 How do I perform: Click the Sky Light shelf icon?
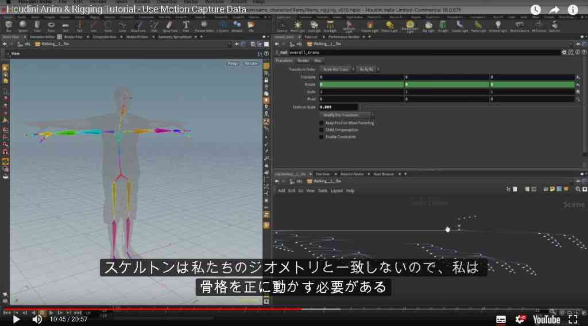428,26
